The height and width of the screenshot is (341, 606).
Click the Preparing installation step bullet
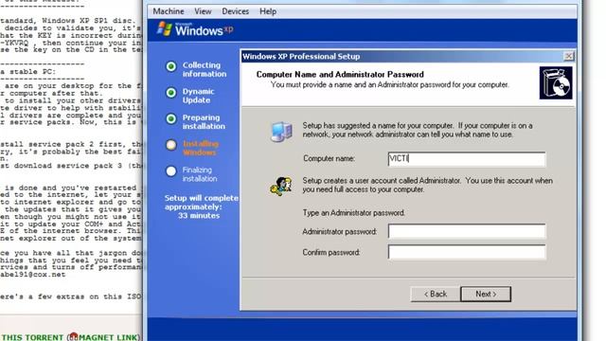pos(170,118)
